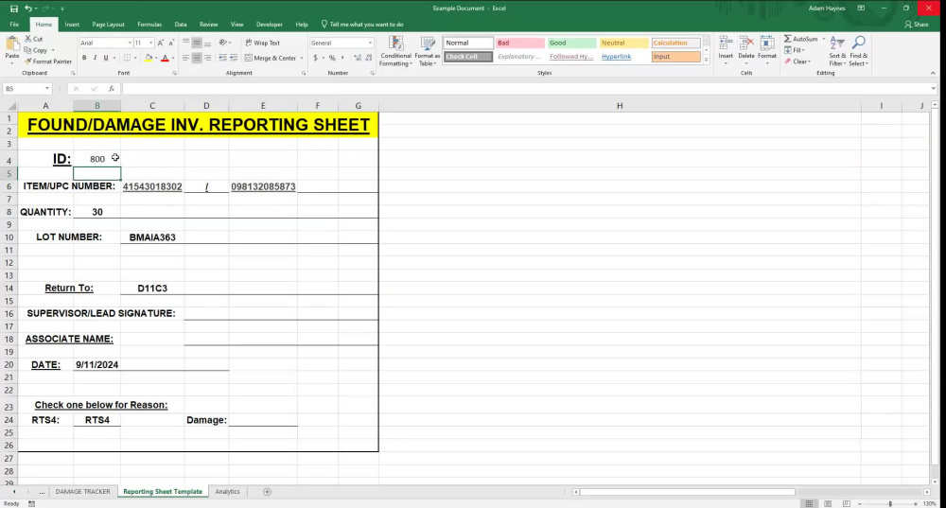Click Tell me what you want to do
Image resolution: width=946 pixels, height=508 pixels.
coord(362,25)
